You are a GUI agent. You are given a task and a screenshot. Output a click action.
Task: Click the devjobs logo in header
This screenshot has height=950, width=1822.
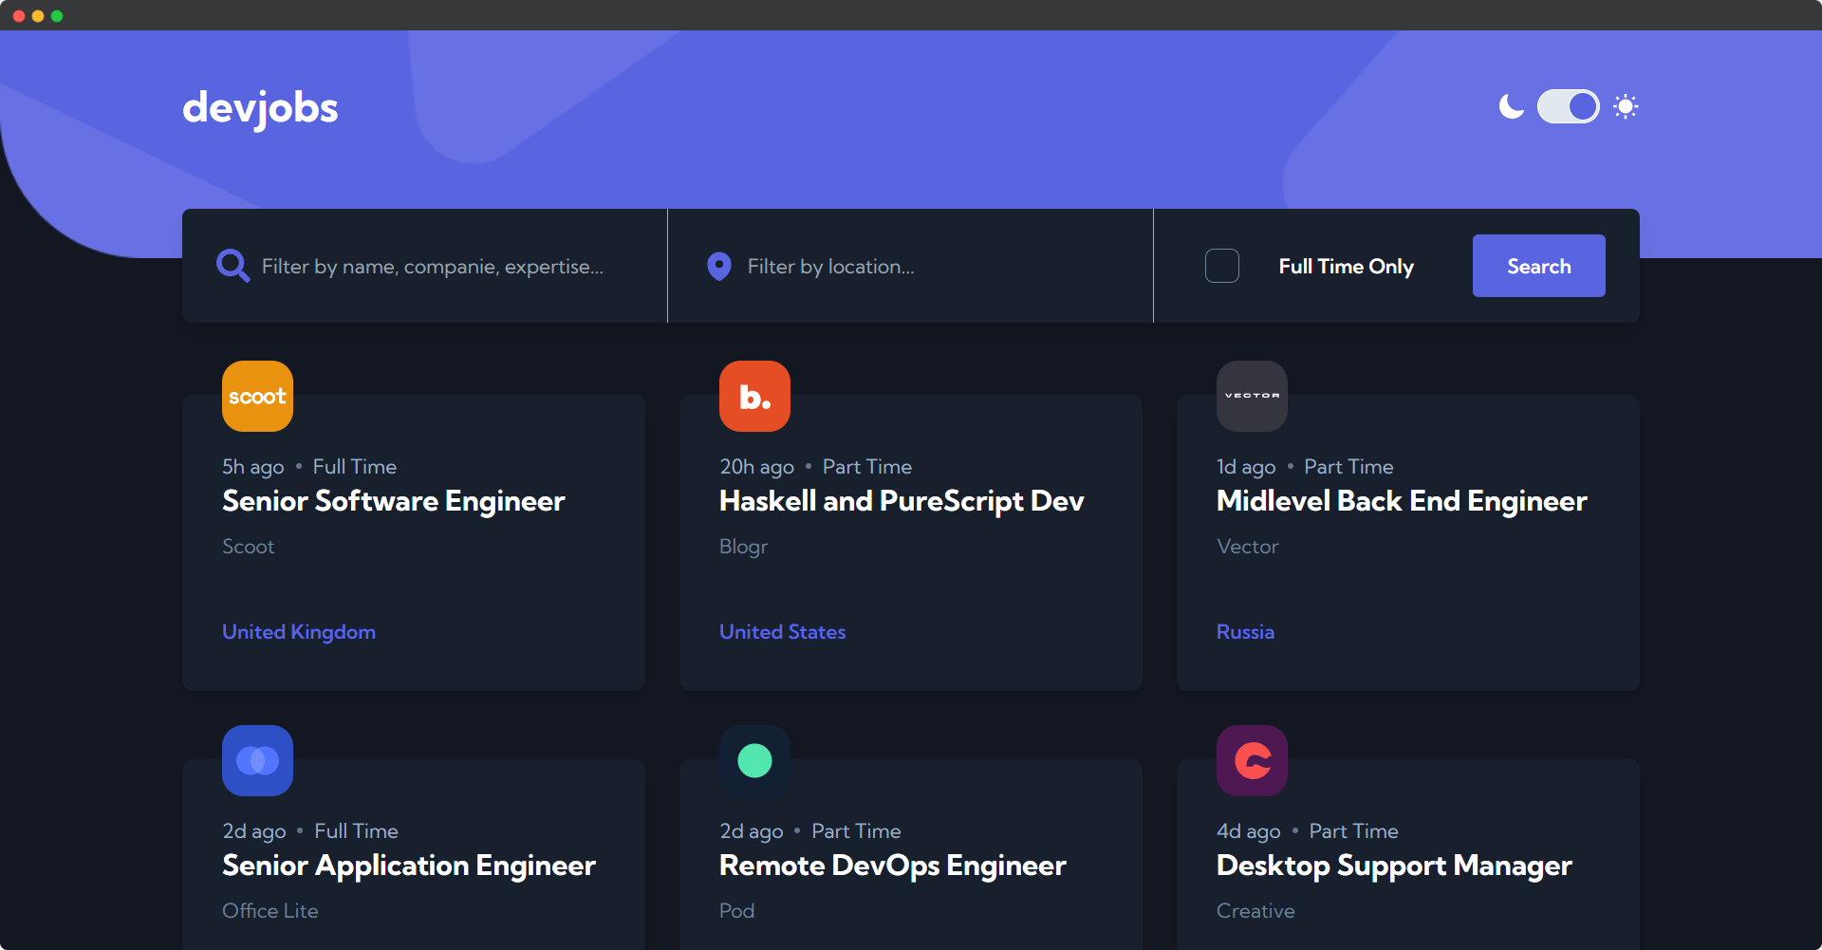(x=260, y=108)
